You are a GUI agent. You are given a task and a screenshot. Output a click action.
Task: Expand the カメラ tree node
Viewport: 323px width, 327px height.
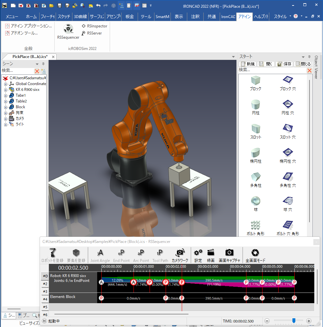coord(5,119)
